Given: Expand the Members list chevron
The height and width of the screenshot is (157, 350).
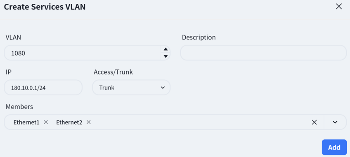Looking at the screenshot, I should click(335, 122).
